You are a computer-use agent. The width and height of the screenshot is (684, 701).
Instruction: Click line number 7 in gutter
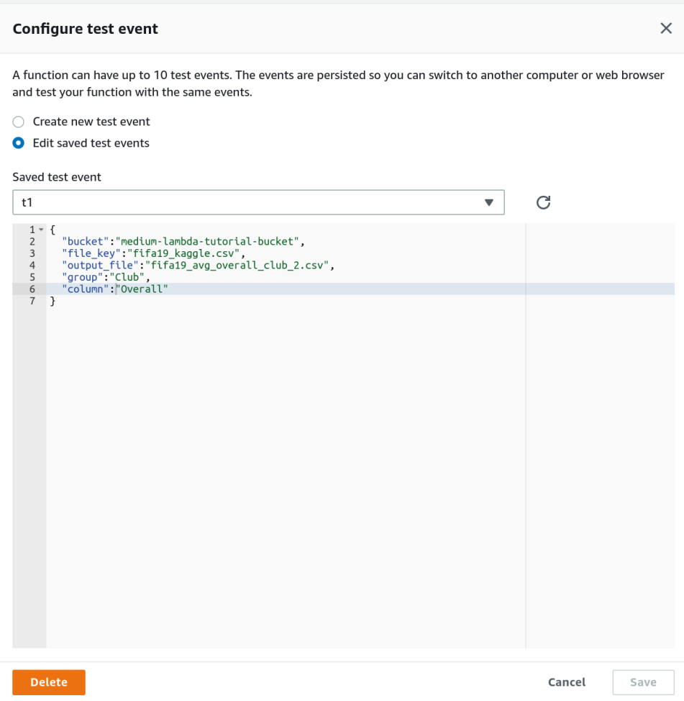click(32, 302)
